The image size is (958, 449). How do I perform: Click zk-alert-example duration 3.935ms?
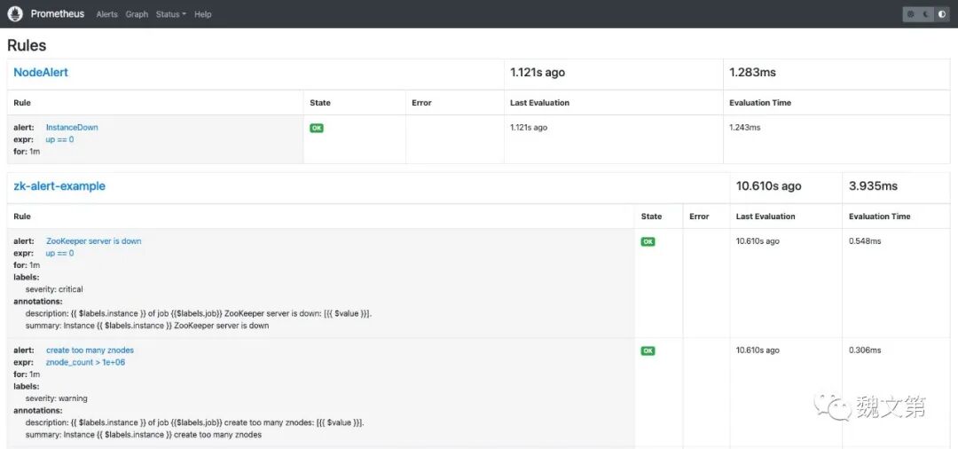[x=873, y=185]
